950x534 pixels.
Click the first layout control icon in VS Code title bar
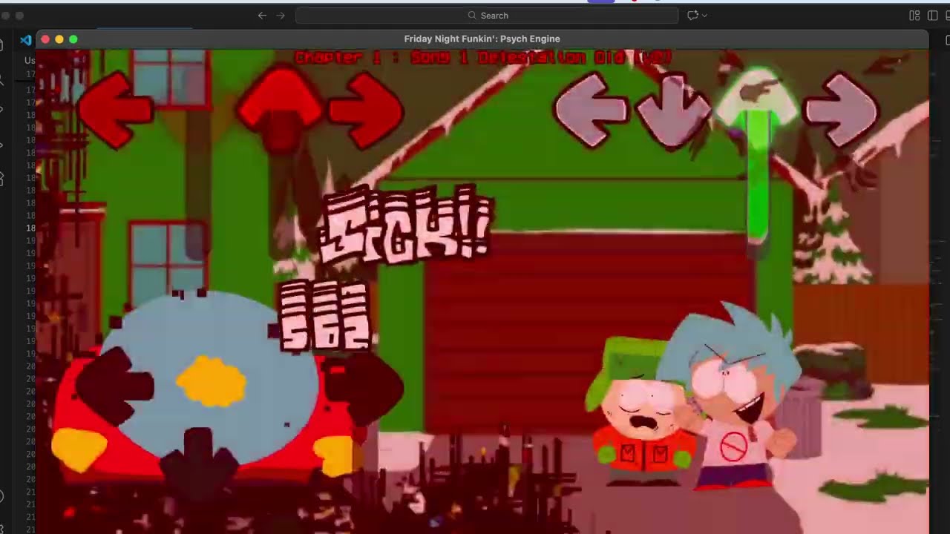point(914,15)
